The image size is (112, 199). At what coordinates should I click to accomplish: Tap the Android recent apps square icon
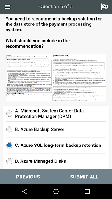tap(87, 192)
